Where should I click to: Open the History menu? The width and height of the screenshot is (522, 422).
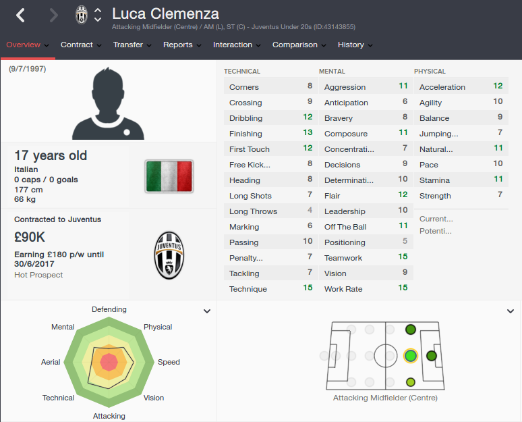pyautogui.click(x=355, y=45)
